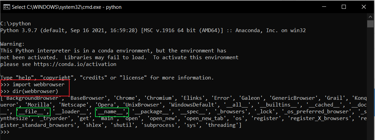Click the window title bar text

pyautogui.click(x=67, y=7)
